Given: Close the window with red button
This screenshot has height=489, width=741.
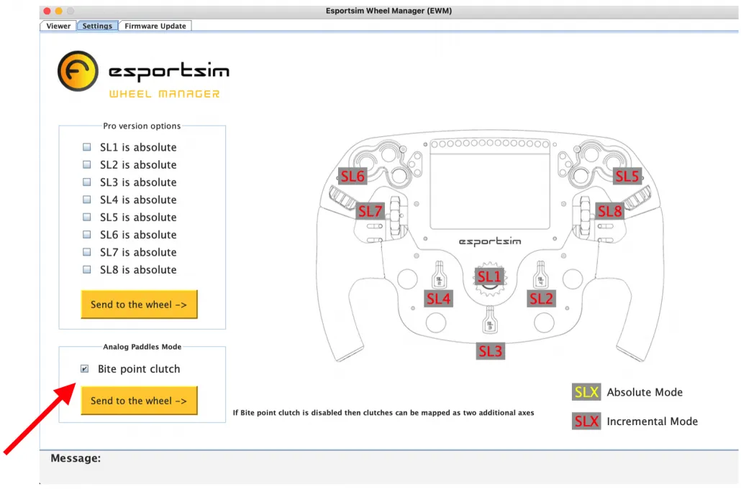Looking at the screenshot, I should pyautogui.click(x=47, y=11).
